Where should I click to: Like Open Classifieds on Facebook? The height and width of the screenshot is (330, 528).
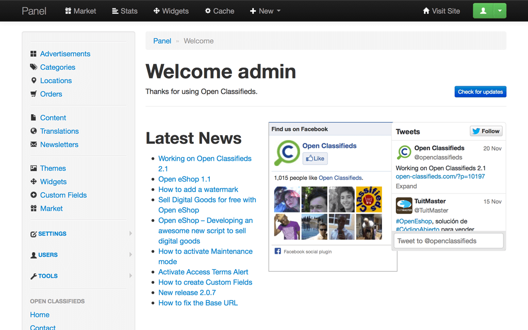[x=315, y=158]
